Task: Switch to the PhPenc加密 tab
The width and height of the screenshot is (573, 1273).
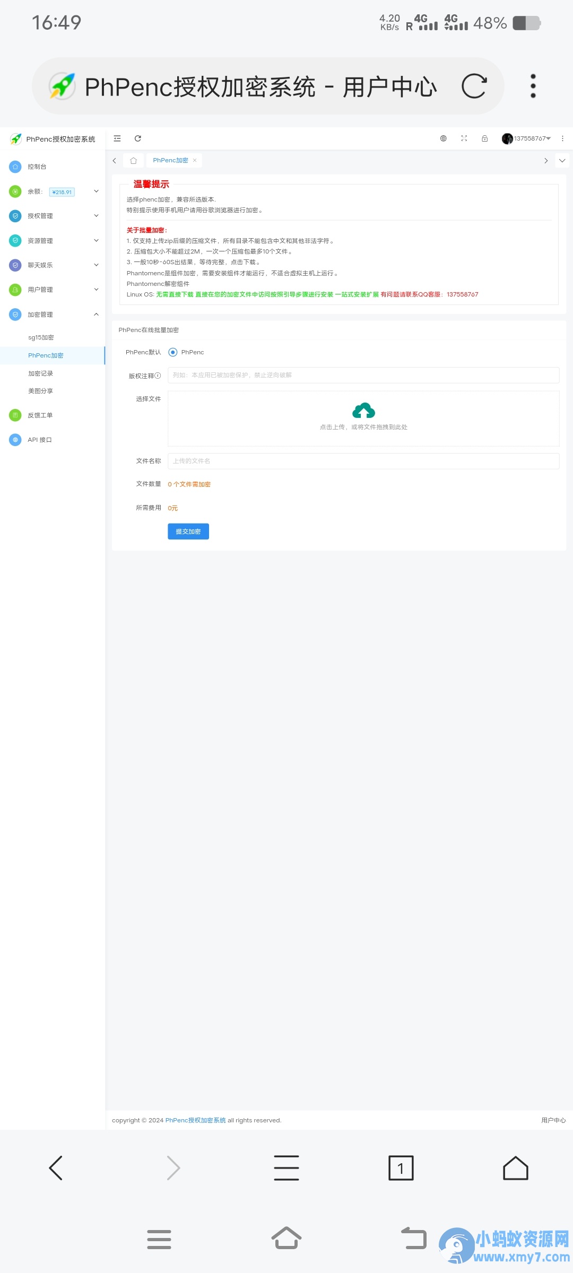Action: (171, 160)
